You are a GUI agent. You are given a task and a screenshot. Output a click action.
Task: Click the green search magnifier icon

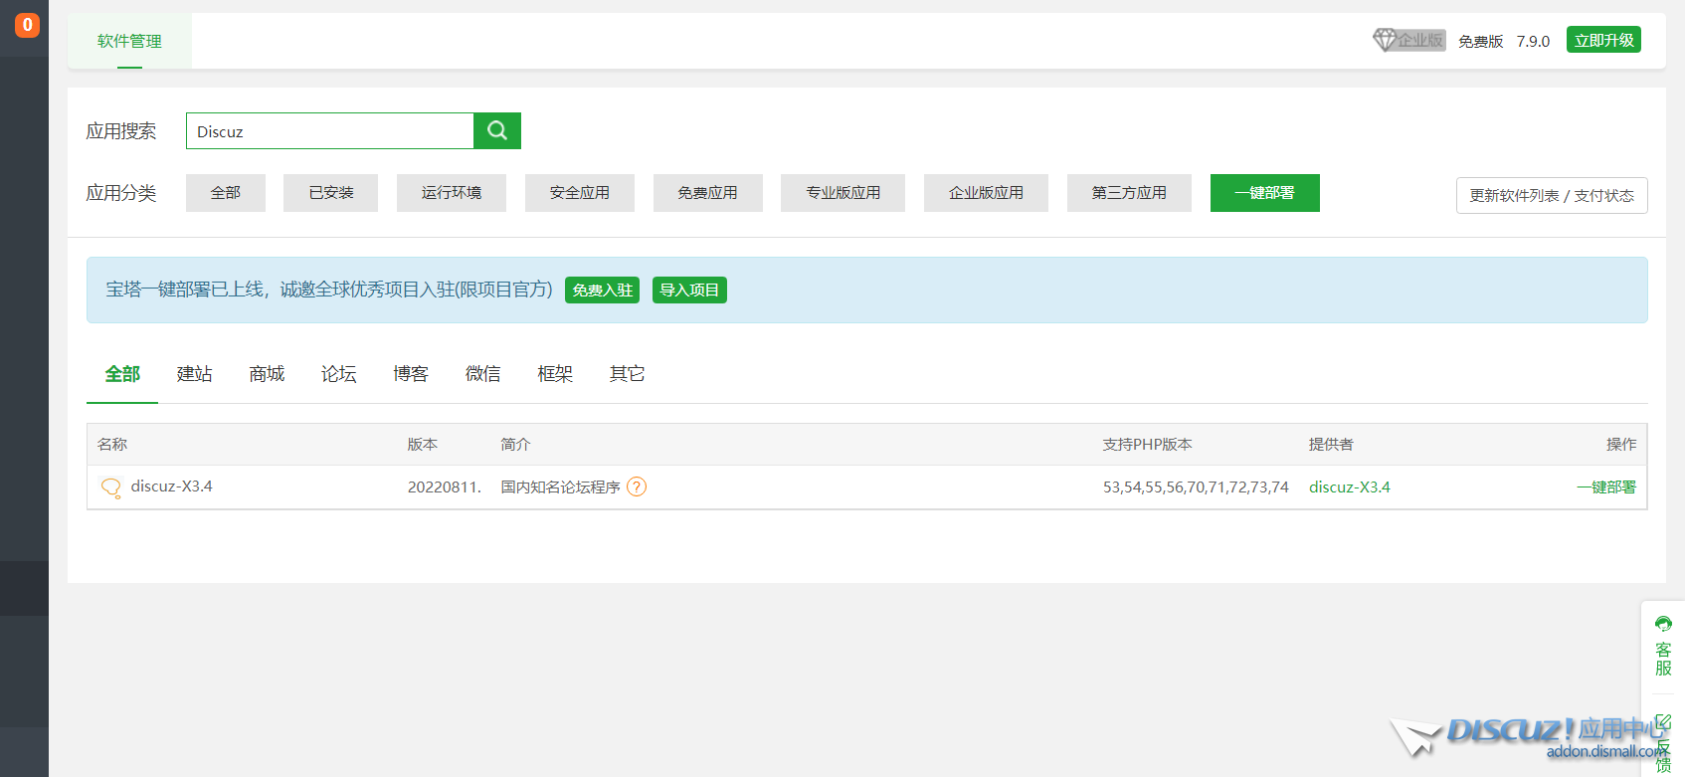click(x=496, y=130)
